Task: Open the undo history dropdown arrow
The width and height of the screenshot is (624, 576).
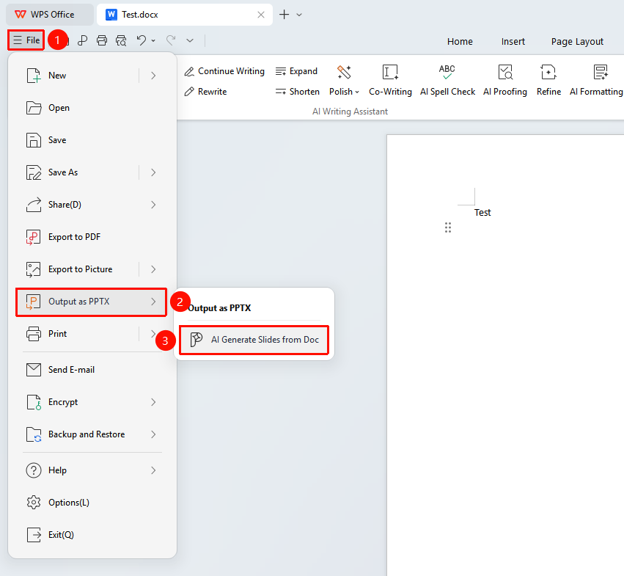Action: 153,40
